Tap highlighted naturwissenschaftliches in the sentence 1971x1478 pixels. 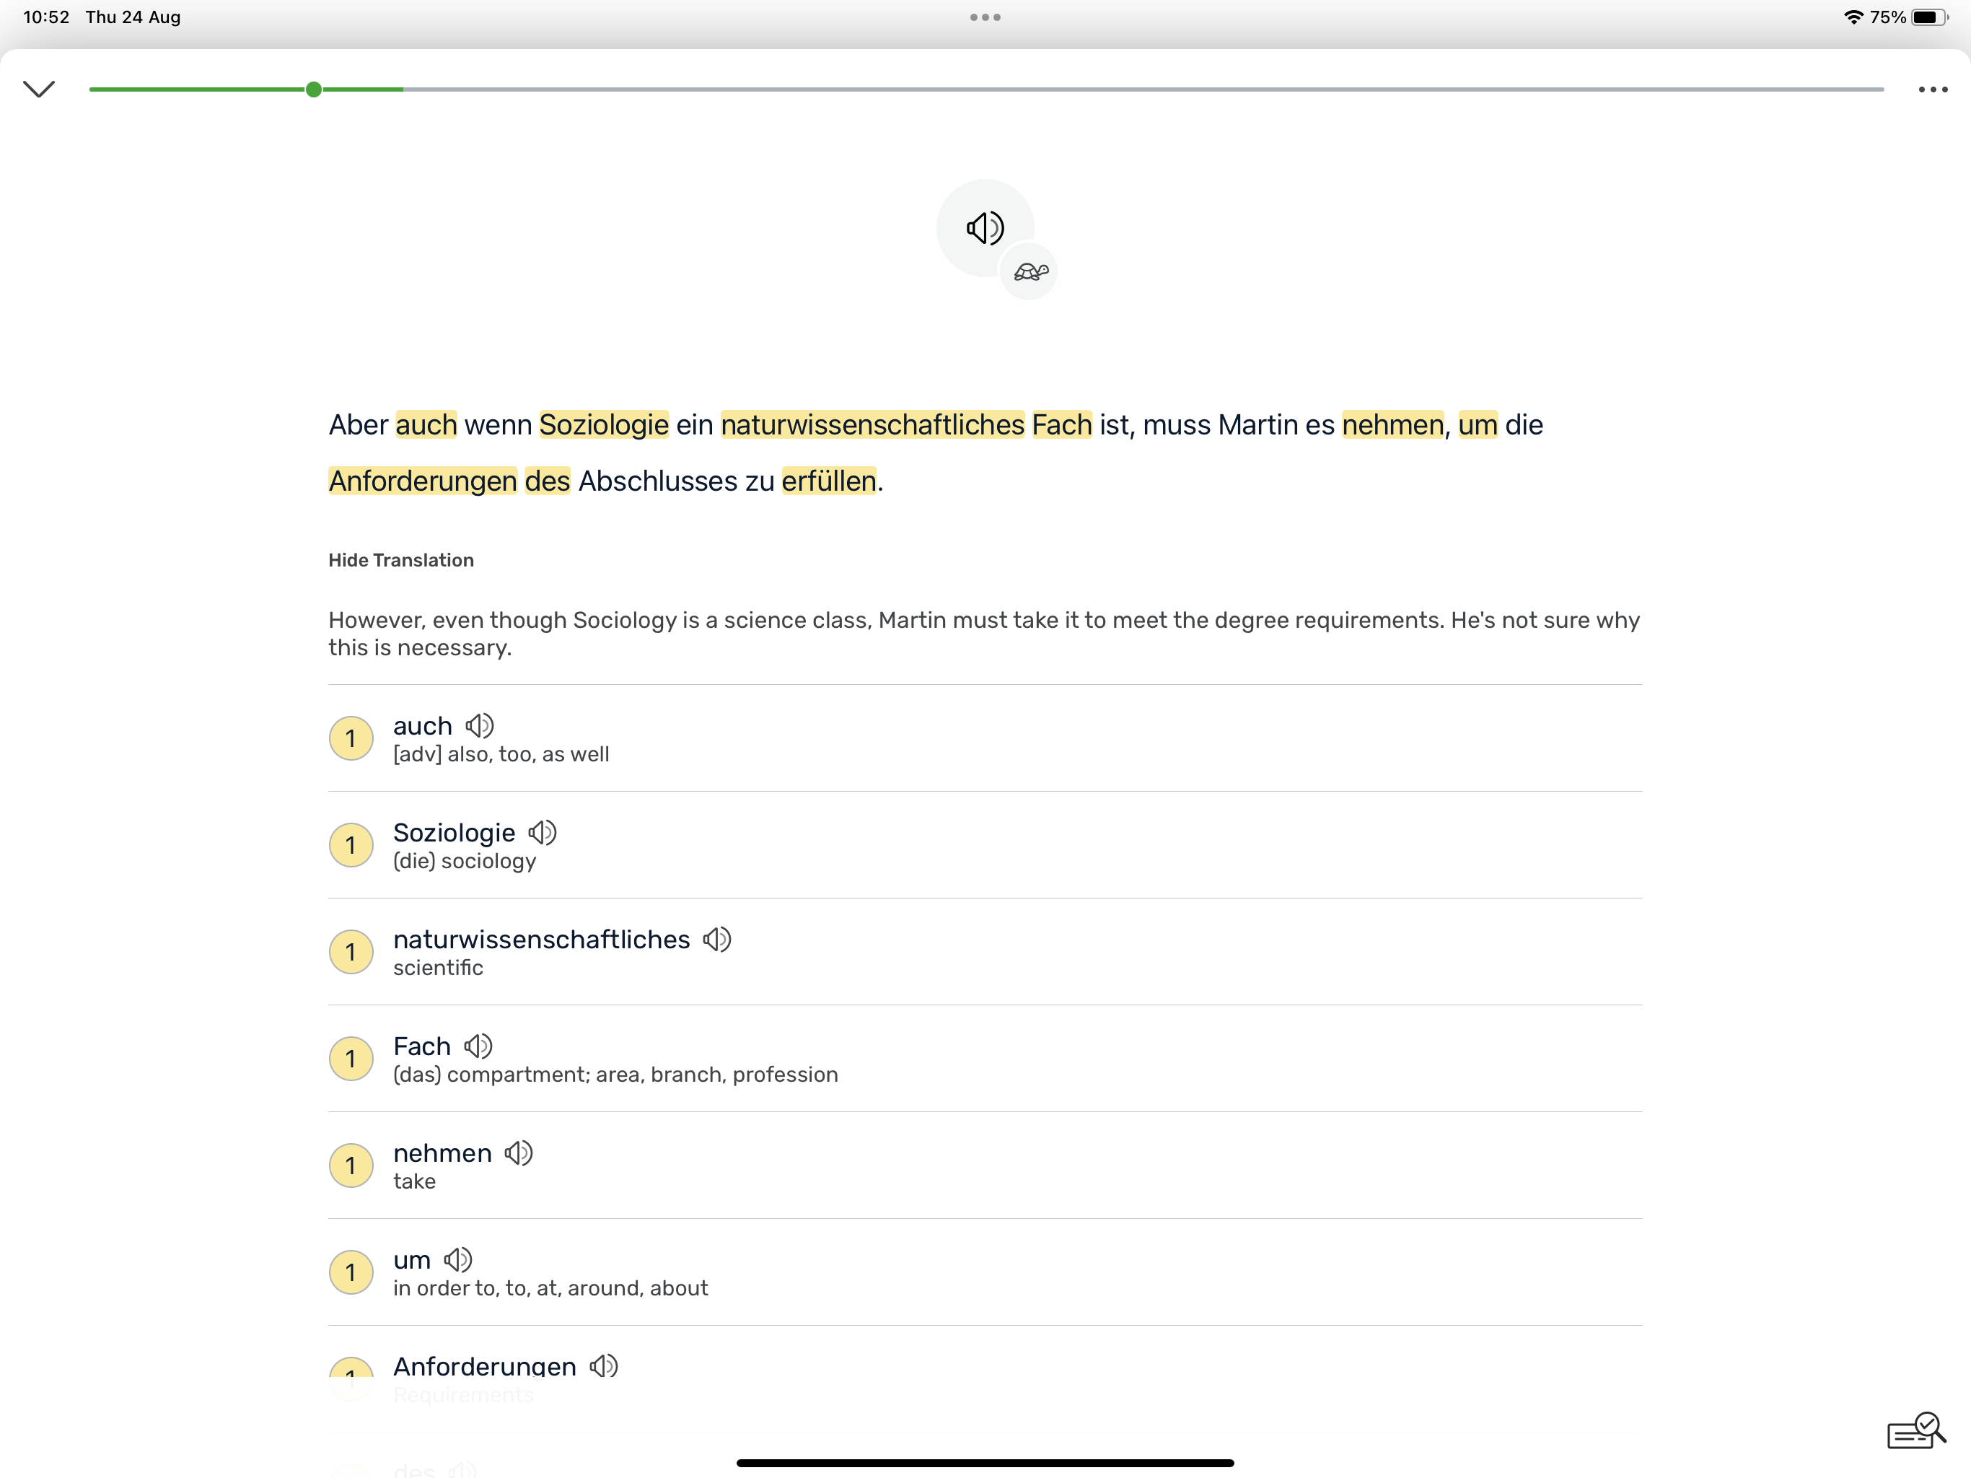pyautogui.click(x=872, y=425)
